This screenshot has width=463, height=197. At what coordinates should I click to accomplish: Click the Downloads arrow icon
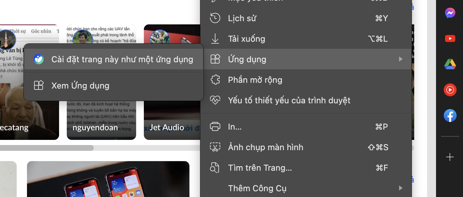[215, 39]
